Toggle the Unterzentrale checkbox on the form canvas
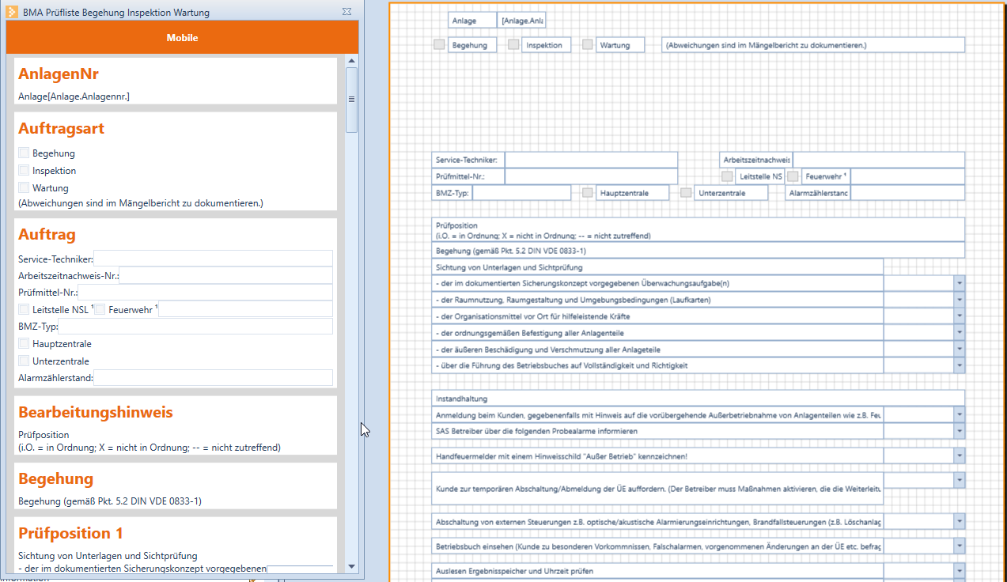Screen dimensions: 1007x582 pos(686,193)
